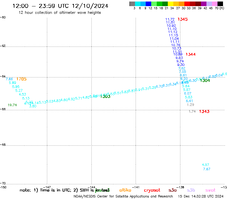Click the 4.53 wave height value

(x=22, y=94)
